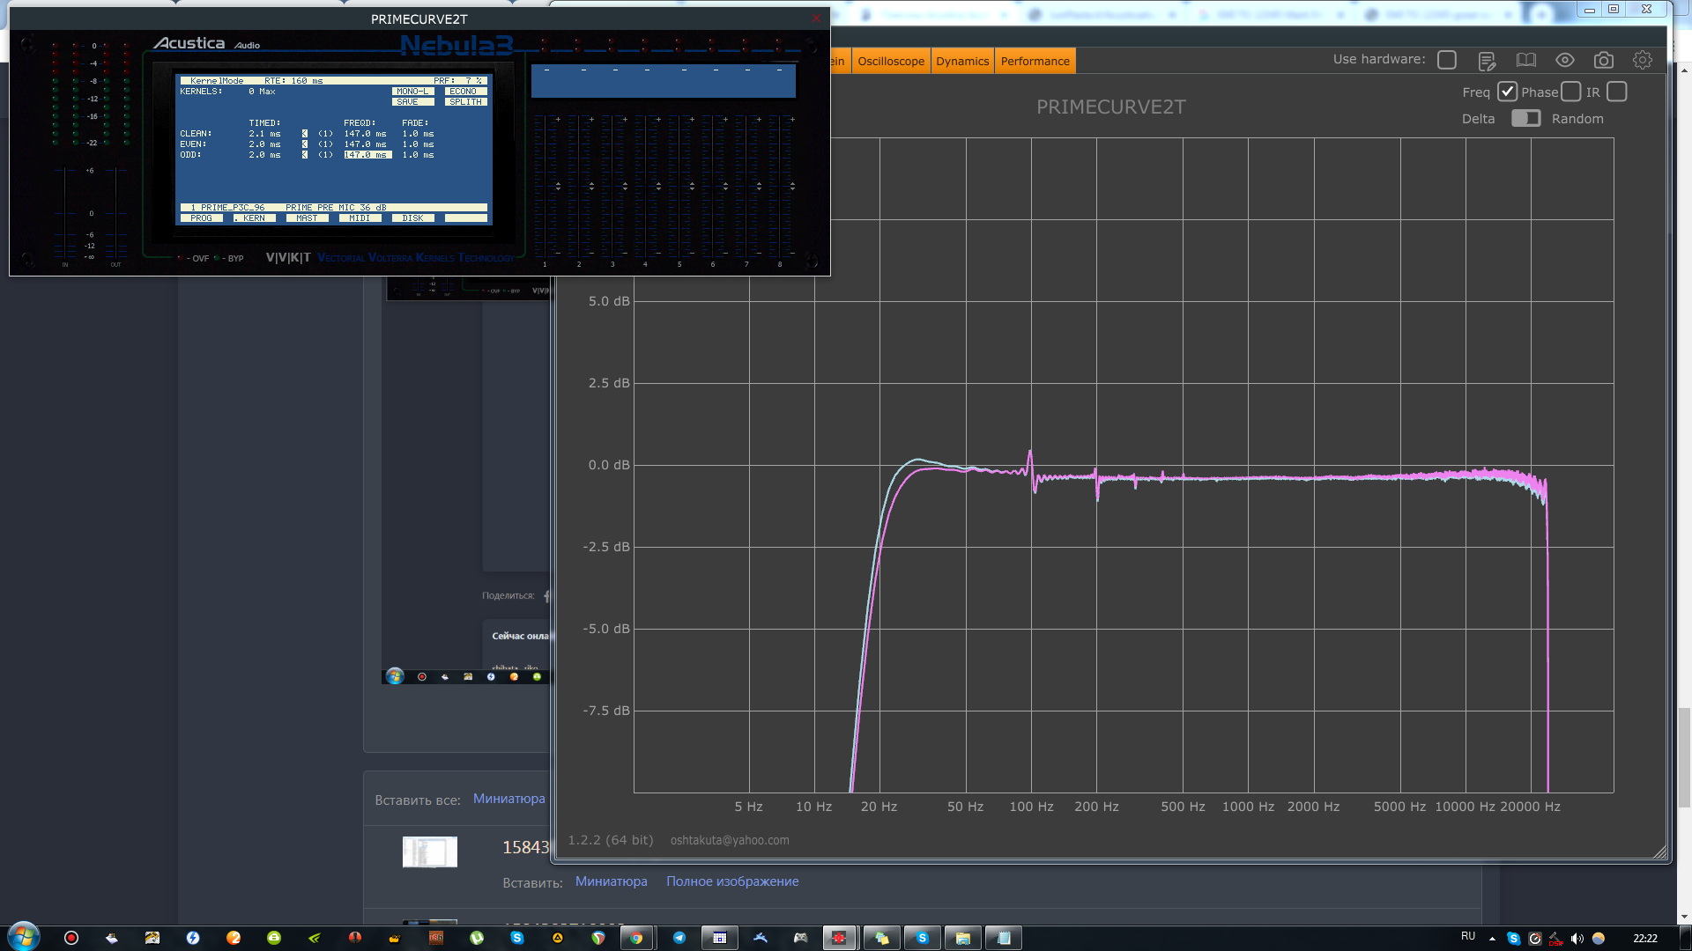This screenshot has width=1692, height=951.
Task: Toggle the Delta / Random switch
Action: [1525, 118]
